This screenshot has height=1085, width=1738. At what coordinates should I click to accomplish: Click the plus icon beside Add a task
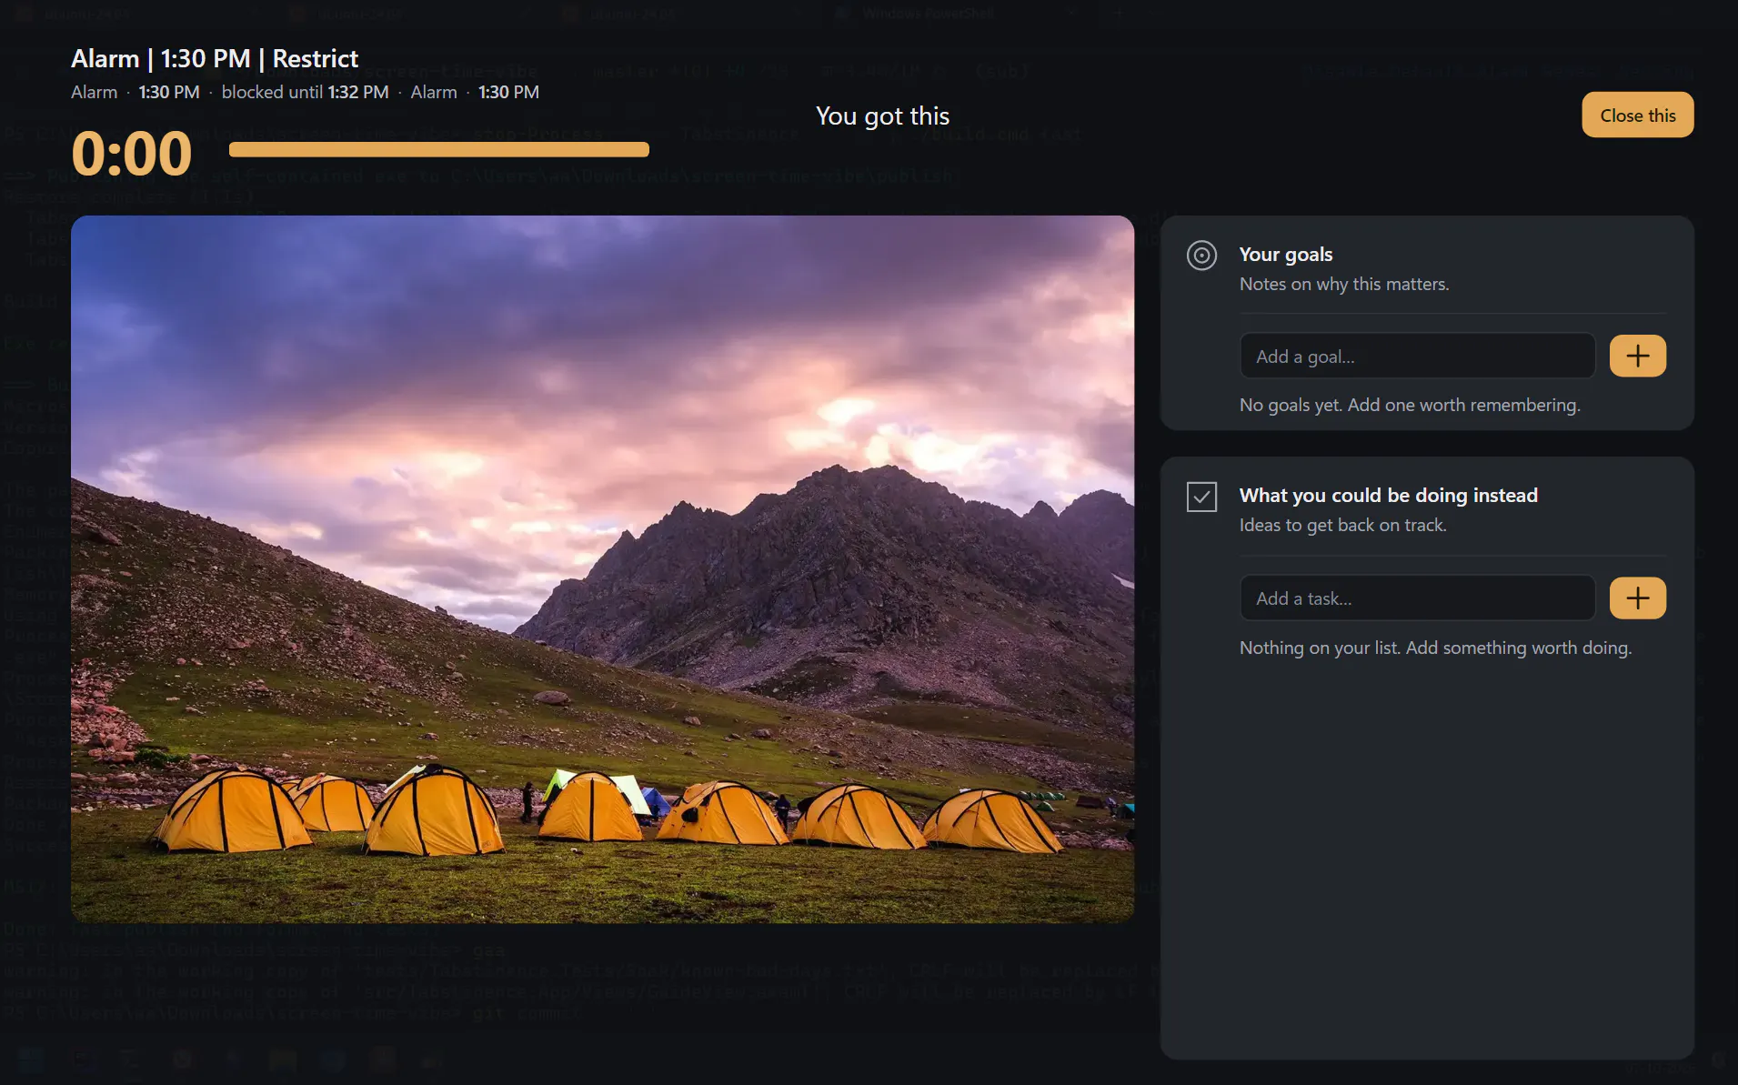pyautogui.click(x=1637, y=598)
